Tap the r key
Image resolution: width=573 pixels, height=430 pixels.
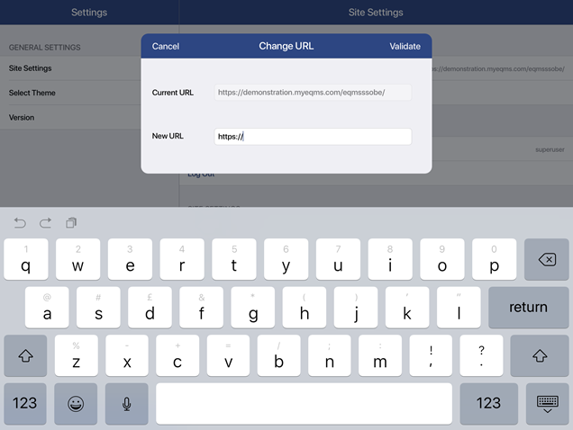[x=182, y=260]
